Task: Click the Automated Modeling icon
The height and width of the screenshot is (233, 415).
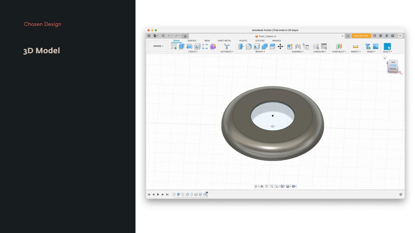Action: [x=227, y=46]
